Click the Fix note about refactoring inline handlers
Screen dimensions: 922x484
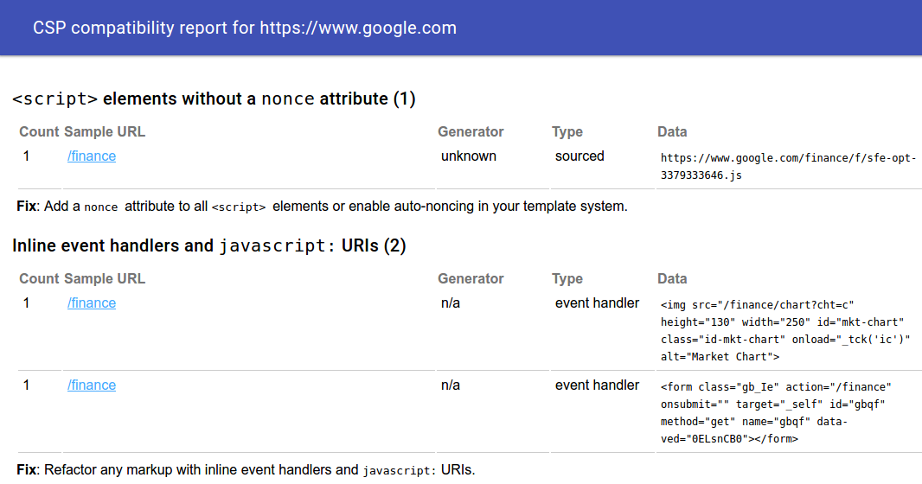pyautogui.click(x=246, y=470)
